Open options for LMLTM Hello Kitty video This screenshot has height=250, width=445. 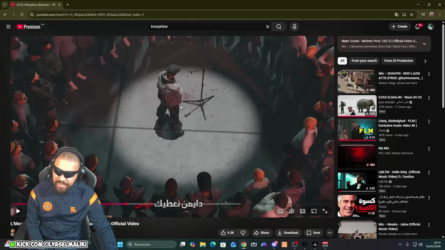click(429, 173)
